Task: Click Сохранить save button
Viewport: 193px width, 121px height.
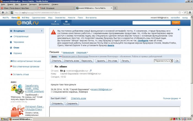Action: 72,104
